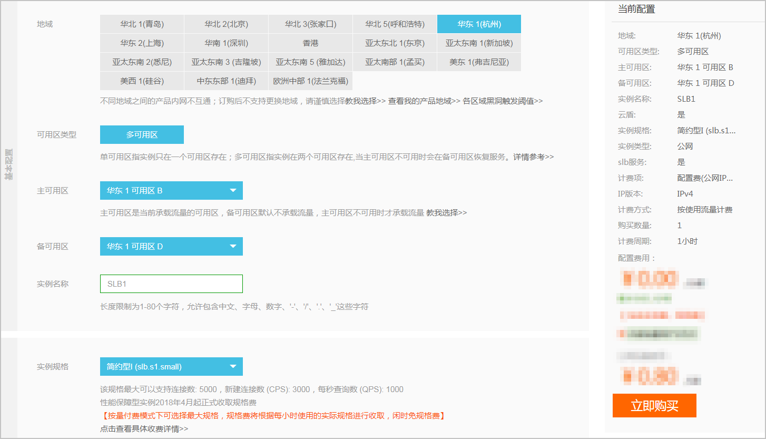Image resolution: width=766 pixels, height=439 pixels.
Task: Select region 华南 1(深圳)
Action: click(226, 43)
